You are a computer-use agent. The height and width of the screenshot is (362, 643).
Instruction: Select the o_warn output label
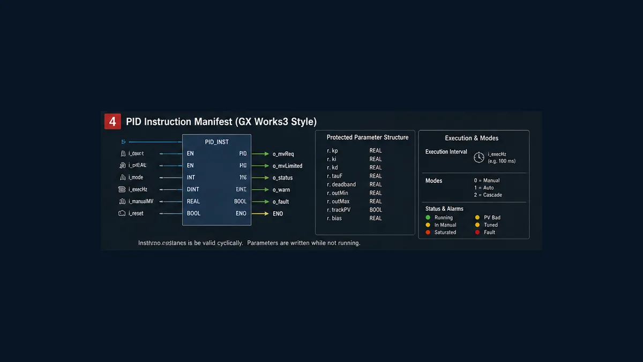point(281,189)
